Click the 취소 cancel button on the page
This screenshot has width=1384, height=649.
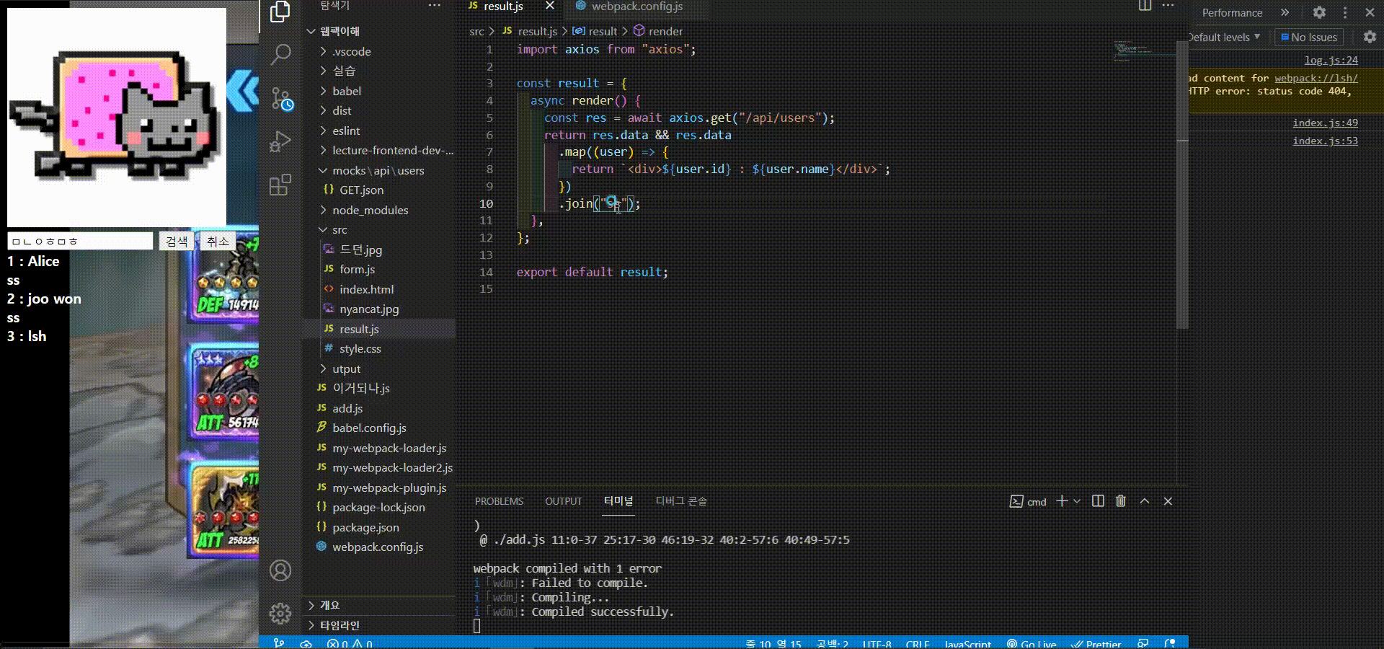(x=217, y=241)
